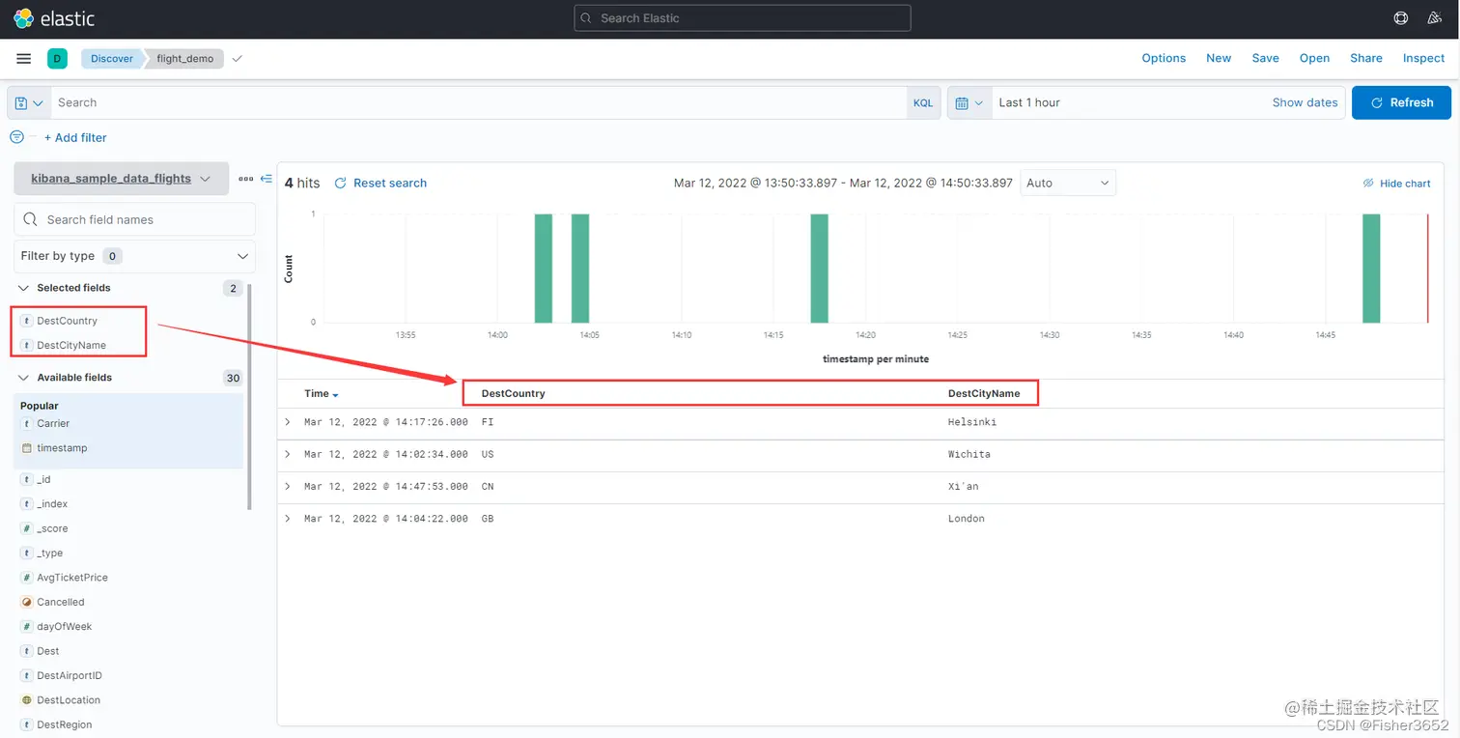This screenshot has width=1460, height=738.
Task: Click Share in the top menu
Action: coord(1366,58)
